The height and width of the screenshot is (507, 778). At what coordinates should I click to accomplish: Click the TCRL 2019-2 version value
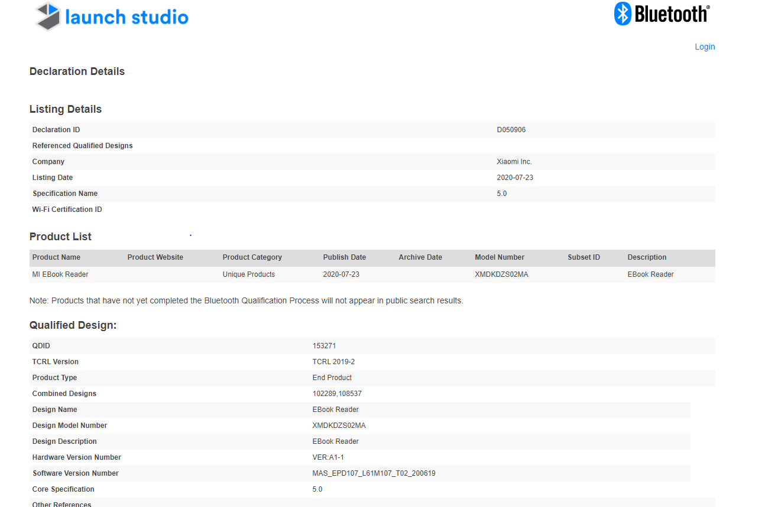[333, 362]
